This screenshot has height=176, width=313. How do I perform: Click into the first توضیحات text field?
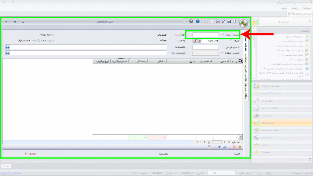(88, 47)
